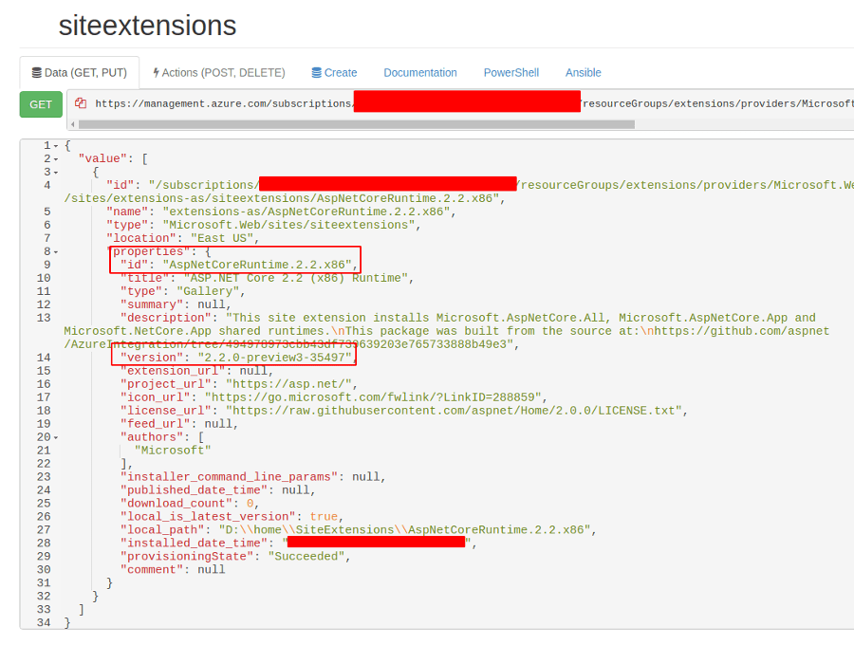Copy the request URL using the clipboard icon
Screen dimensions: 854x645
click(81, 101)
